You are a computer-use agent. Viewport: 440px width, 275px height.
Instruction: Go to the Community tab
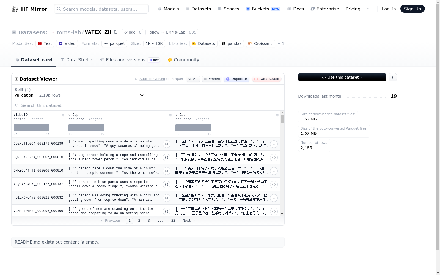[183, 60]
